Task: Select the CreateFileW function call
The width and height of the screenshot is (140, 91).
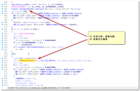Action: (17, 7)
